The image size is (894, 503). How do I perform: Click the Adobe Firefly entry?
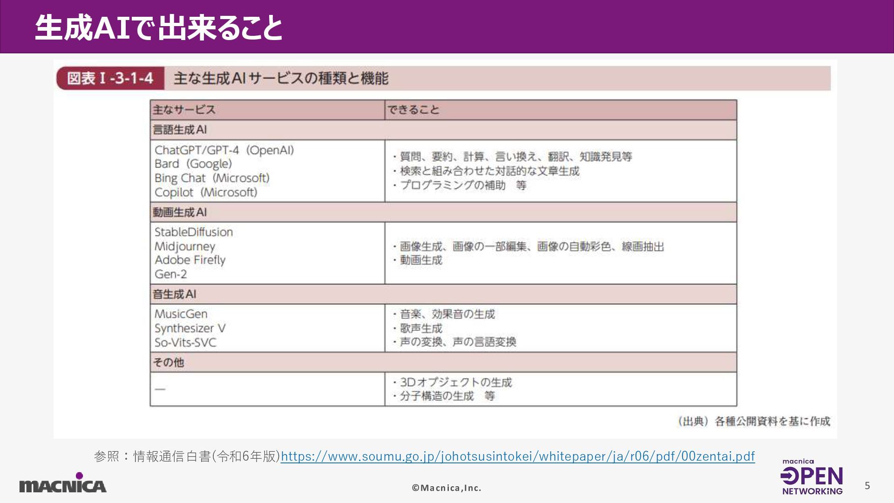pyautogui.click(x=190, y=260)
